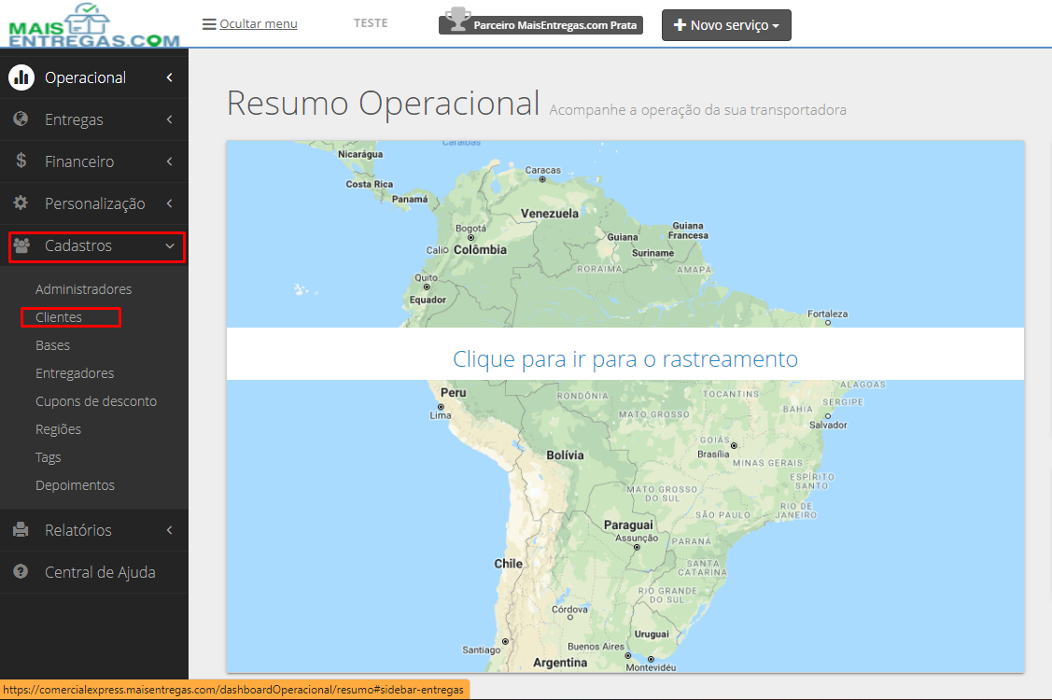
Task: Click the Operacional bar chart icon
Action: point(21,77)
